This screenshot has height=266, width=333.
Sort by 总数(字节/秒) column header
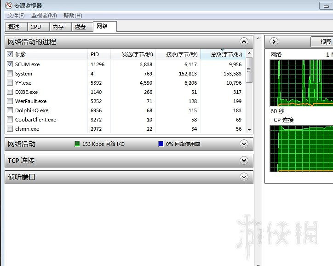click(223, 54)
